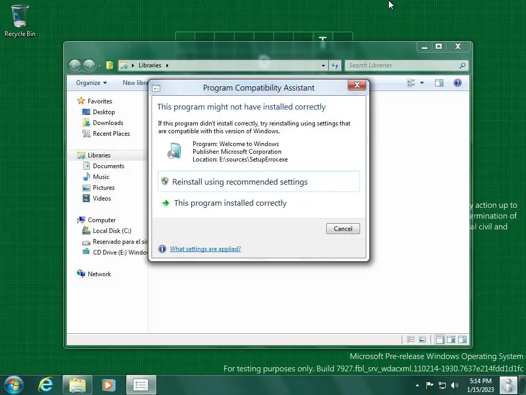Show hidden tray icons arrow

pyautogui.click(x=417, y=385)
